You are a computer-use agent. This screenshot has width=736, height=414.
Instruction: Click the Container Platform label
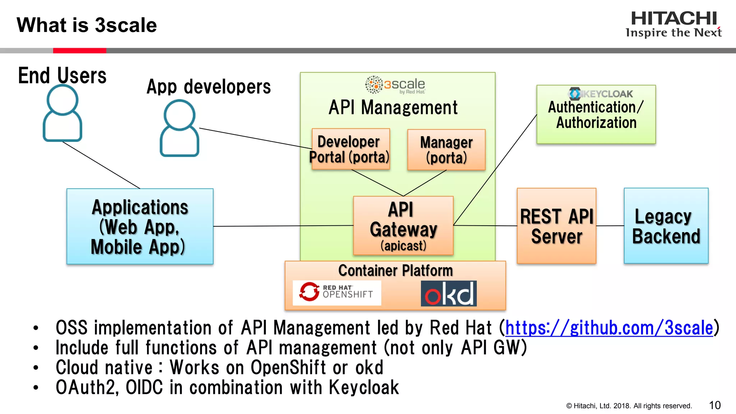pyautogui.click(x=395, y=271)
